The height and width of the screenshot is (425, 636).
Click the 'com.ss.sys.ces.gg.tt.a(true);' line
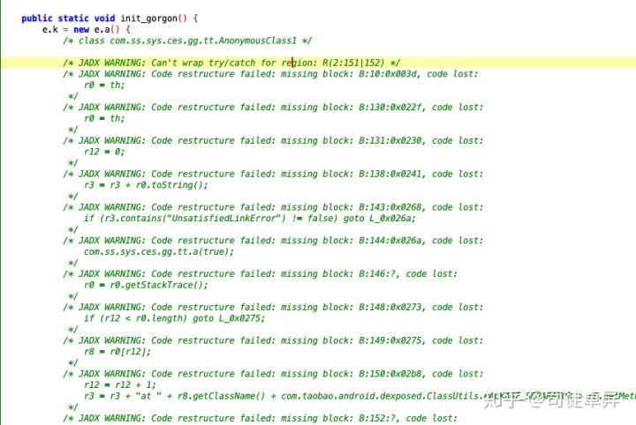[159, 252]
